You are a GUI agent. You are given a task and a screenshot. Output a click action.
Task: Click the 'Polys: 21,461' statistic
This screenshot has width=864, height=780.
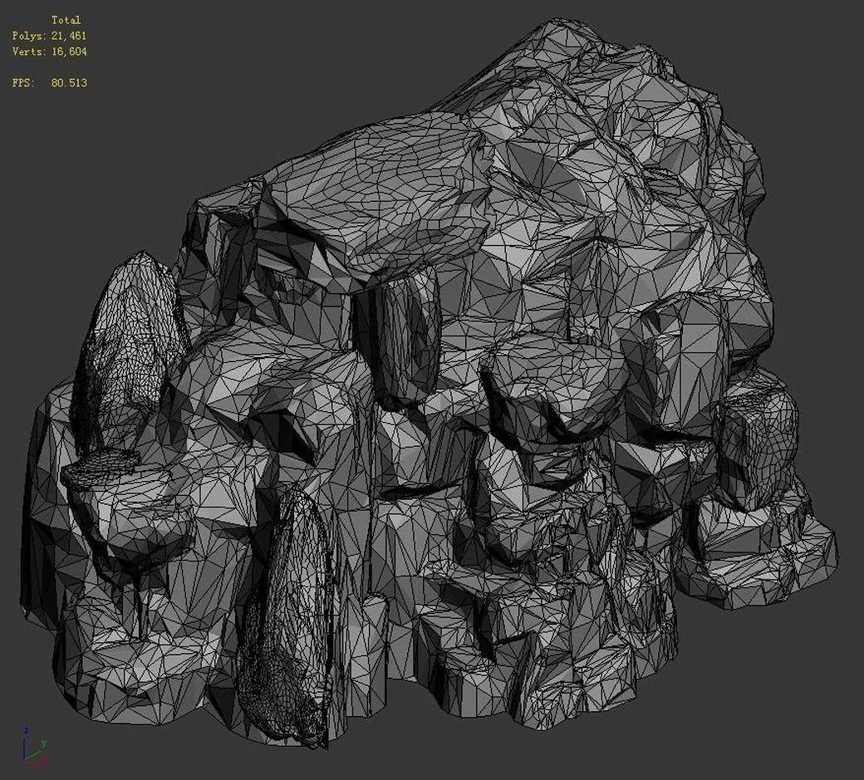coord(50,36)
